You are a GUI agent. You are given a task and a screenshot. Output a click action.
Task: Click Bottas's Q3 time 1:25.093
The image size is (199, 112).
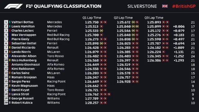pyautogui.click(x=154, y=22)
